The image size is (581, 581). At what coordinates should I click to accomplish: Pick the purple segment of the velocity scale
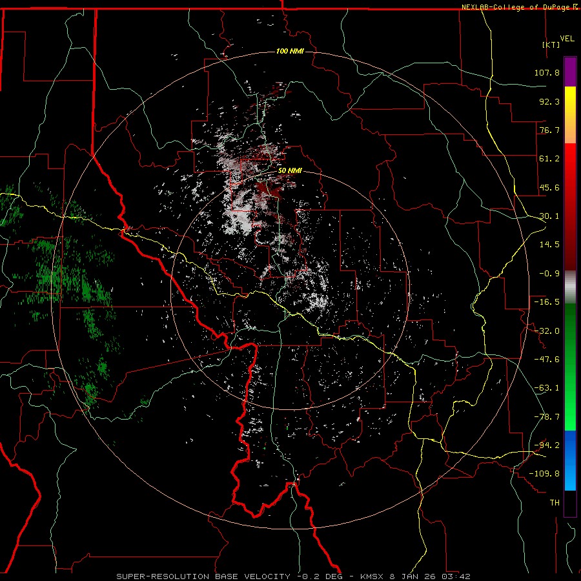pyautogui.click(x=570, y=72)
